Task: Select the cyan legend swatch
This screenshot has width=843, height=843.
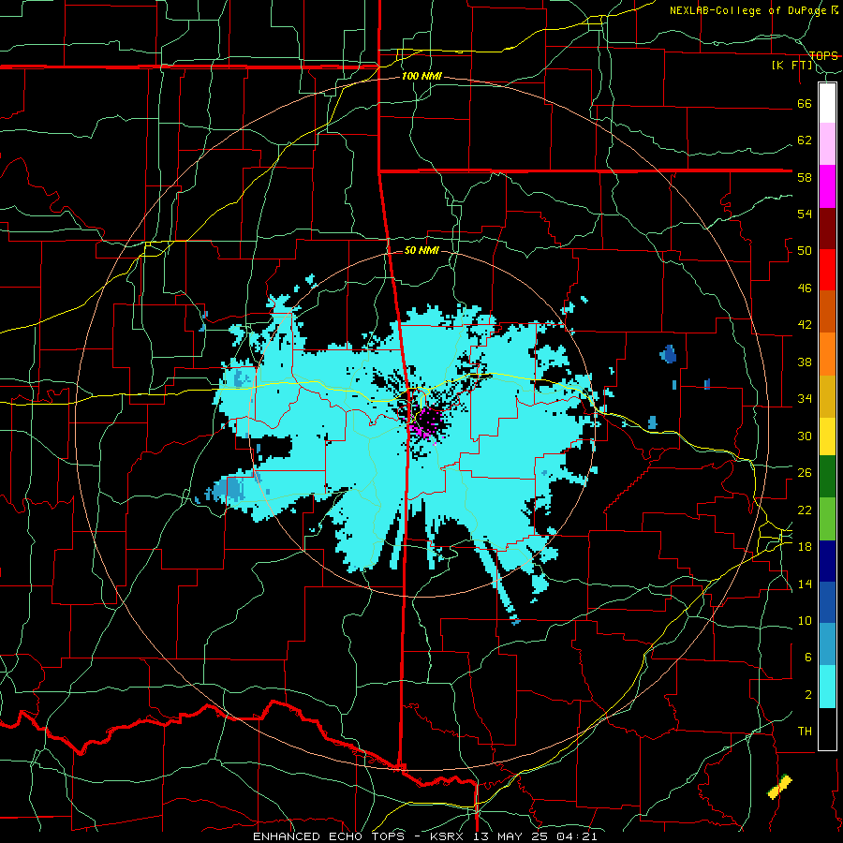Action: [x=827, y=687]
